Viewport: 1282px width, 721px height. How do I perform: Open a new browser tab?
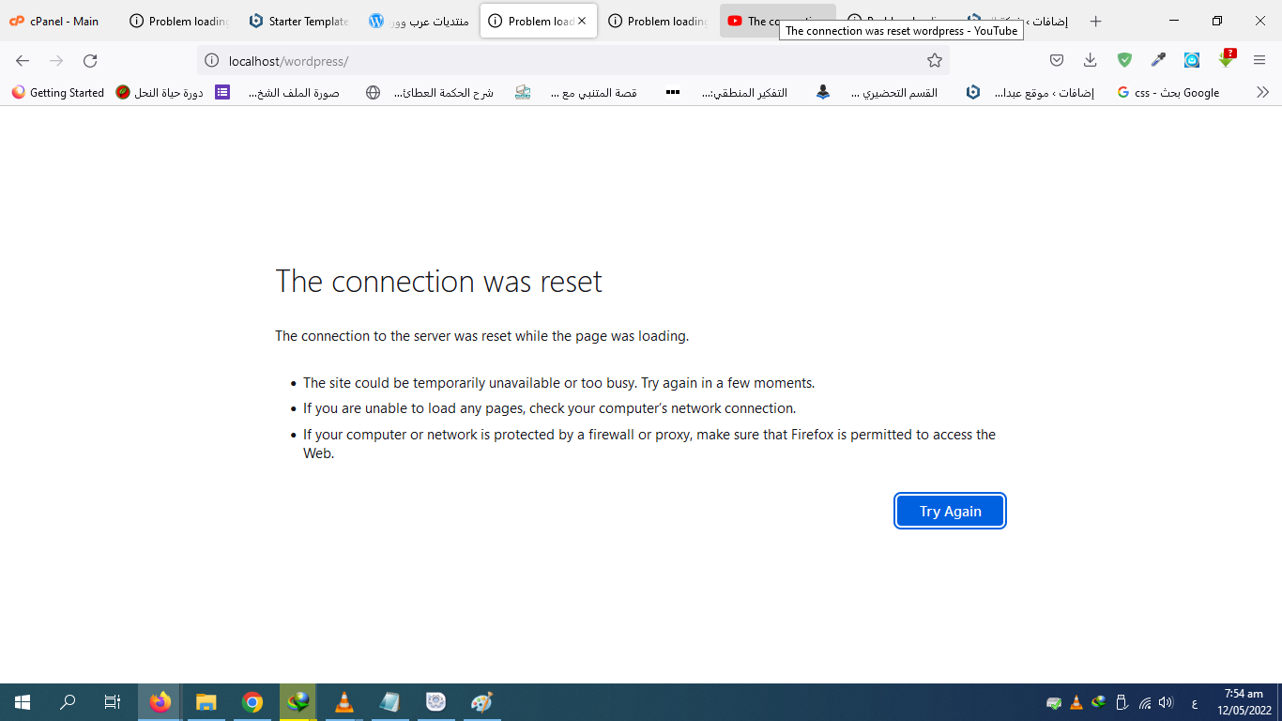[x=1095, y=21]
